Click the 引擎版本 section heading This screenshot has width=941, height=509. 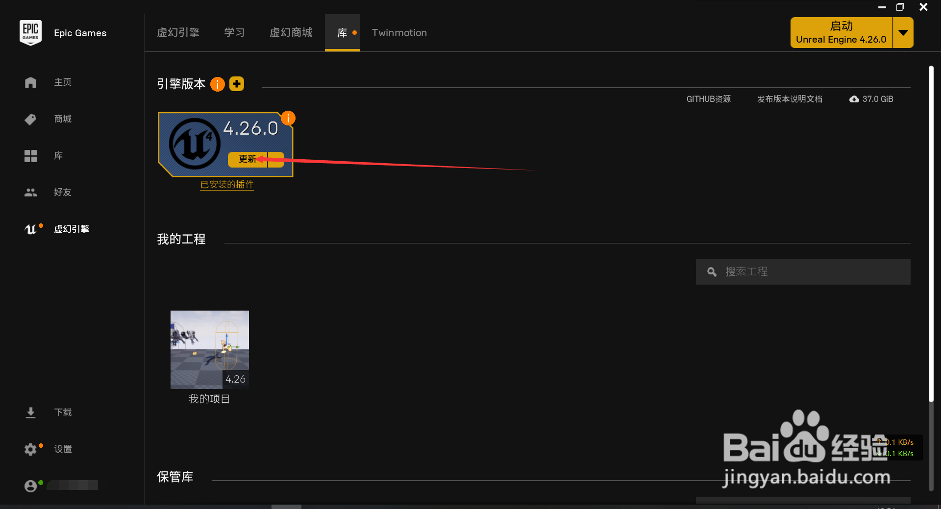(181, 84)
